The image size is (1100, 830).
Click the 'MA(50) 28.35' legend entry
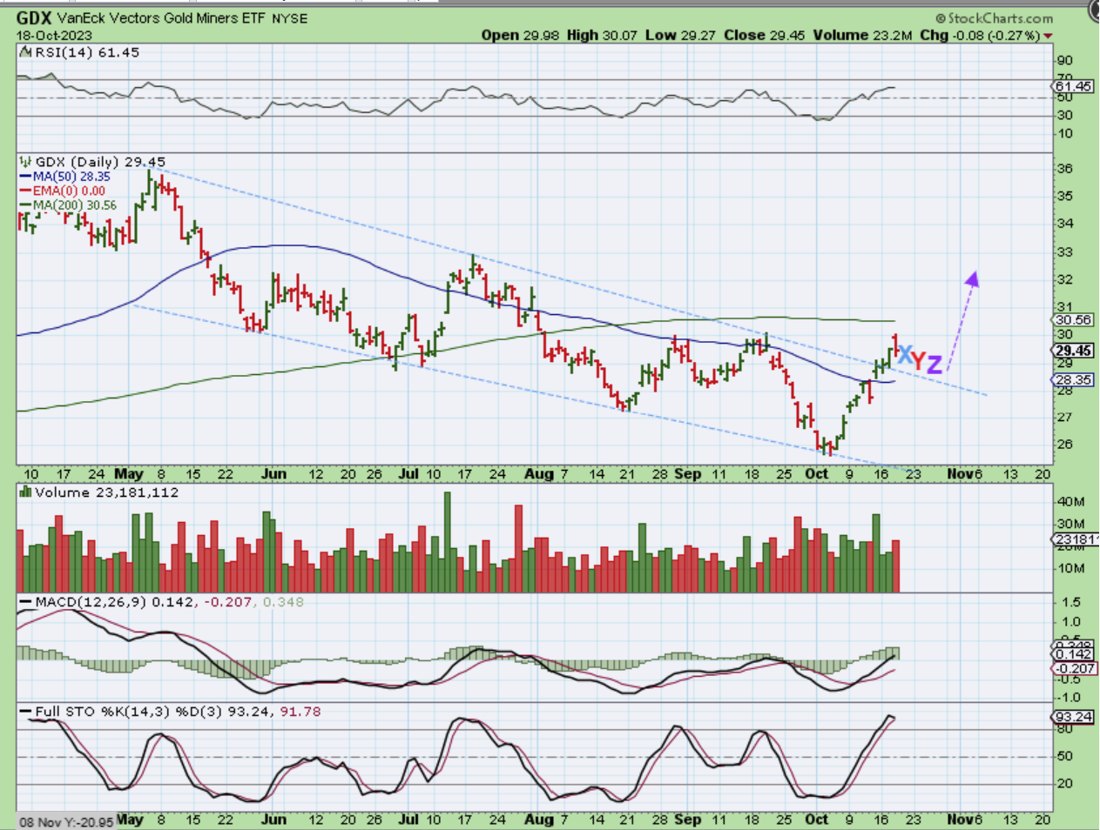[72, 177]
